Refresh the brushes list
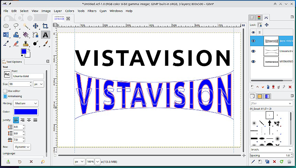 tap(282, 161)
